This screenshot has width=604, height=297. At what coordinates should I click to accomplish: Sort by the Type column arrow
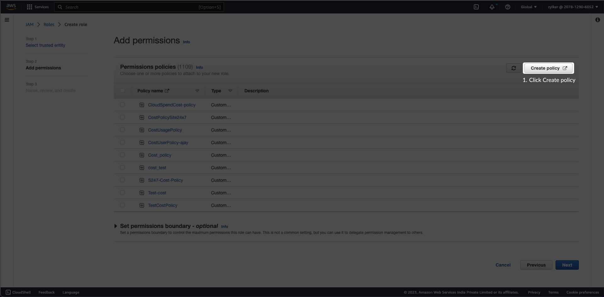(x=230, y=91)
